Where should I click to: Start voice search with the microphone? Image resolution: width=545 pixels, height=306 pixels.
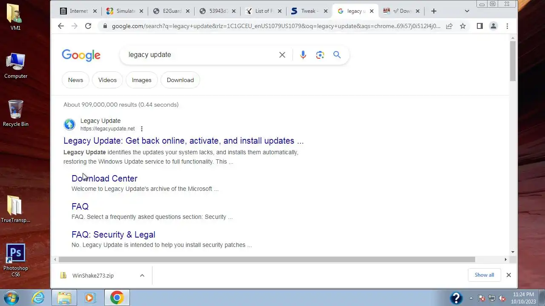point(303,54)
